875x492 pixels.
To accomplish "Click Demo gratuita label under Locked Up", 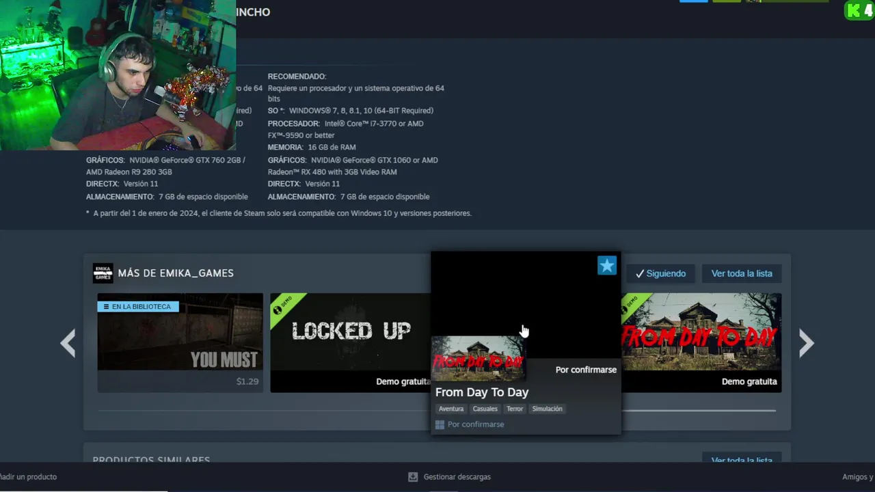I will tap(403, 381).
